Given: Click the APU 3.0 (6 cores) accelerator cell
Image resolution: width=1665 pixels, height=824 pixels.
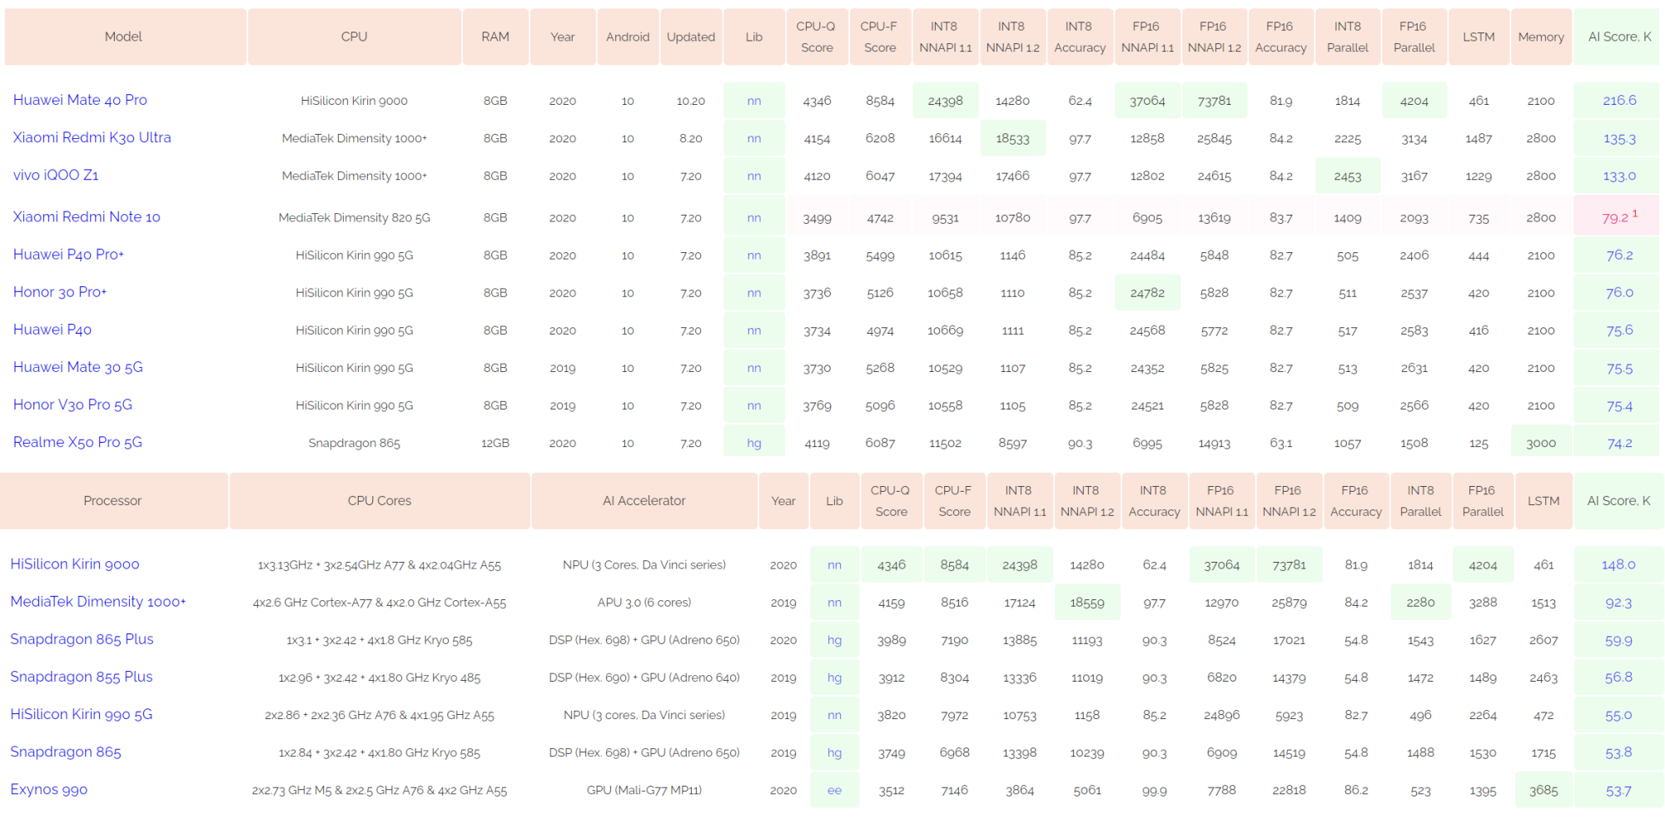Looking at the screenshot, I should [644, 603].
